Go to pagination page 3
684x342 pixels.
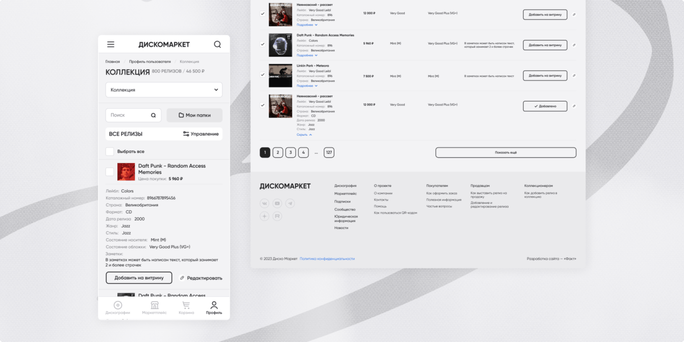[290, 153]
